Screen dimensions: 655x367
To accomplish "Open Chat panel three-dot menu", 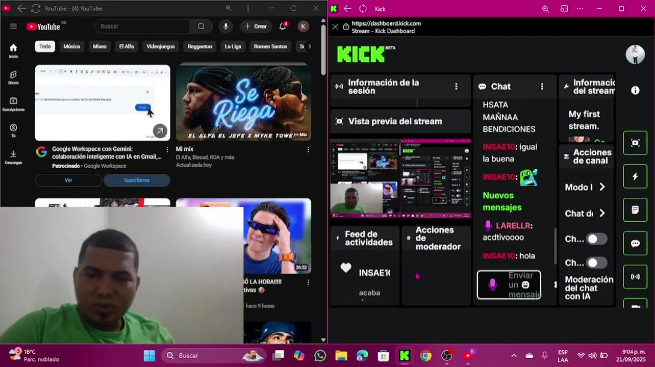I will 542,87.
